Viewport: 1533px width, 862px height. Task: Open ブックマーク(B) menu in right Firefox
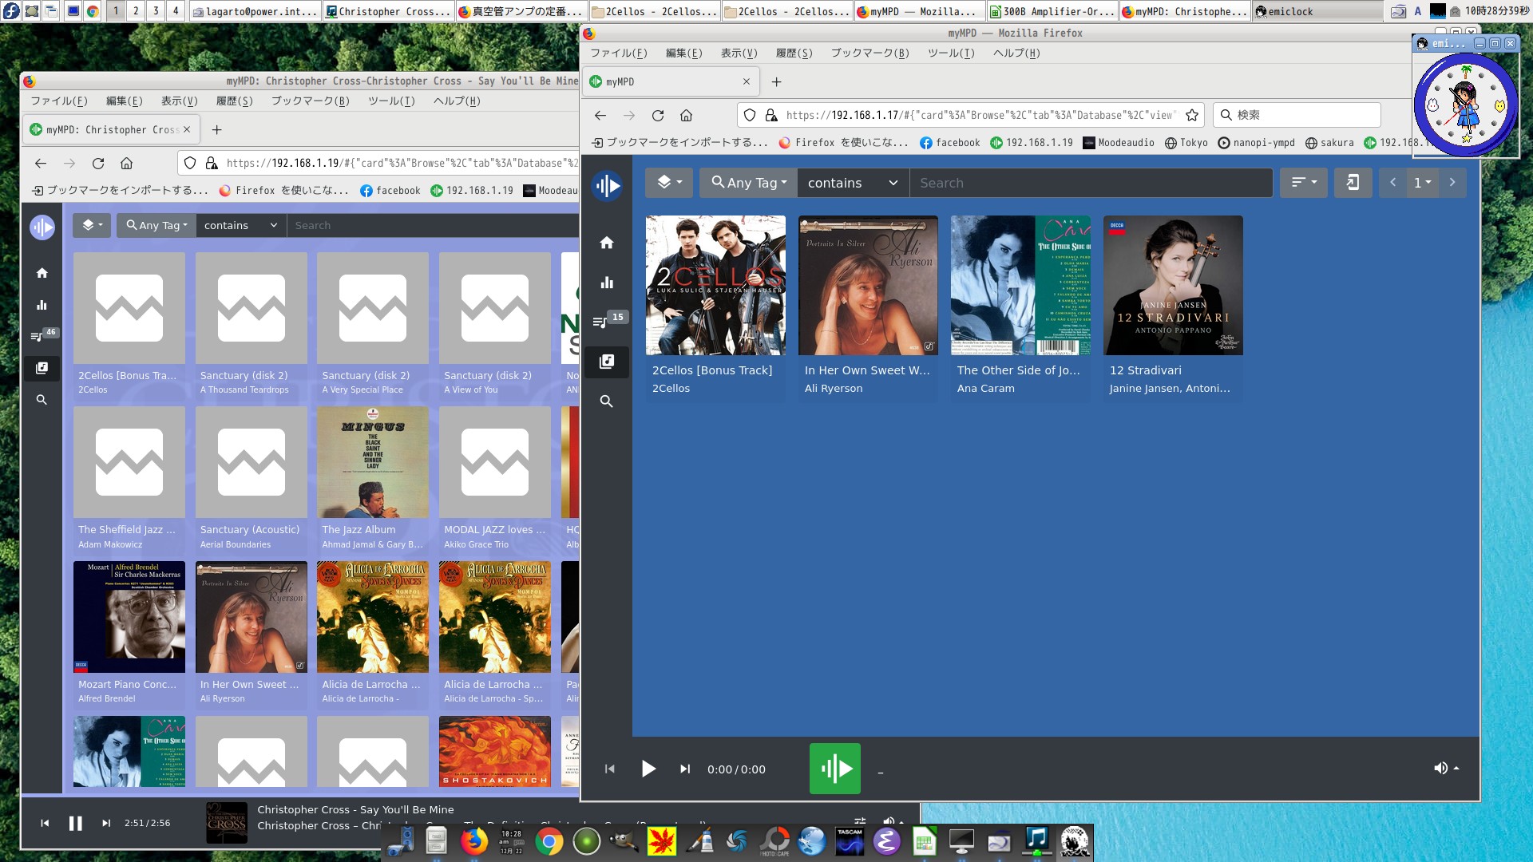pyautogui.click(x=869, y=53)
